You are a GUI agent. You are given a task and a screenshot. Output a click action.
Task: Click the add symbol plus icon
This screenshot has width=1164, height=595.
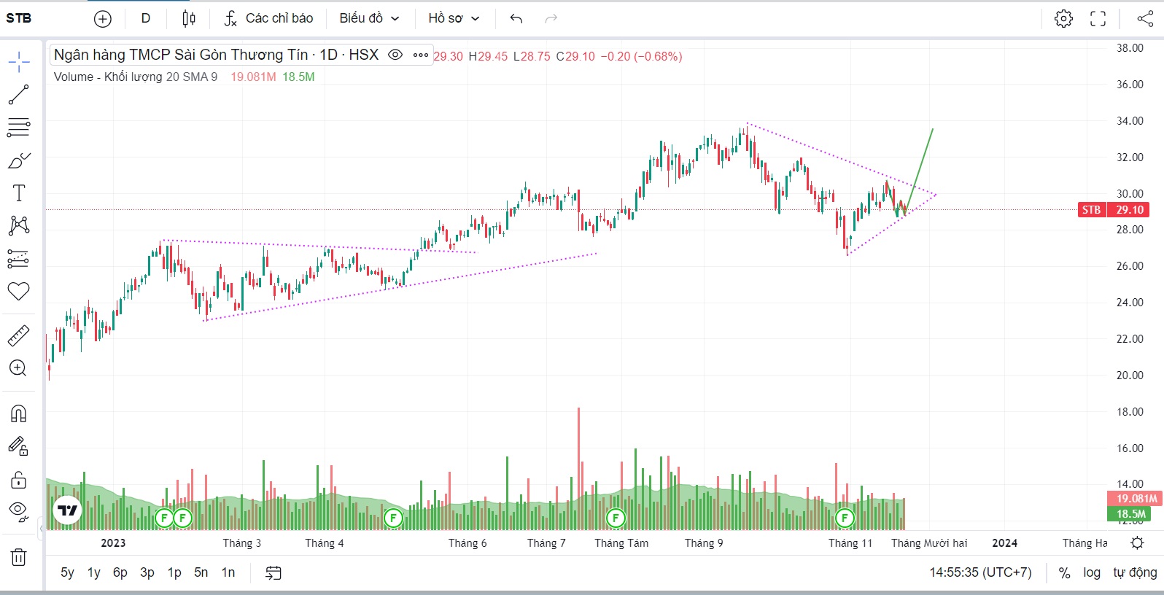coord(103,19)
